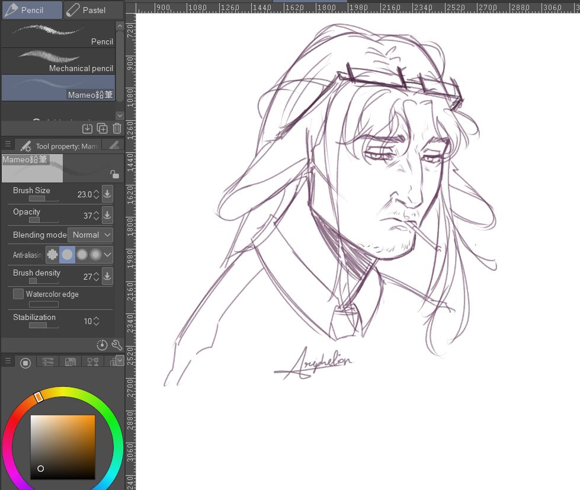Set anti-aliasing to Strong

pos(95,254)
